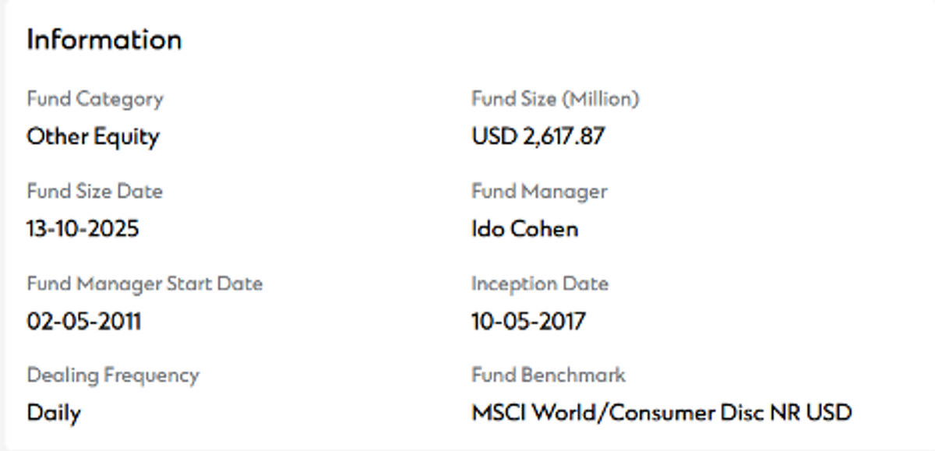Select the Fund Manager Start Date label

(x=144, y=284)
